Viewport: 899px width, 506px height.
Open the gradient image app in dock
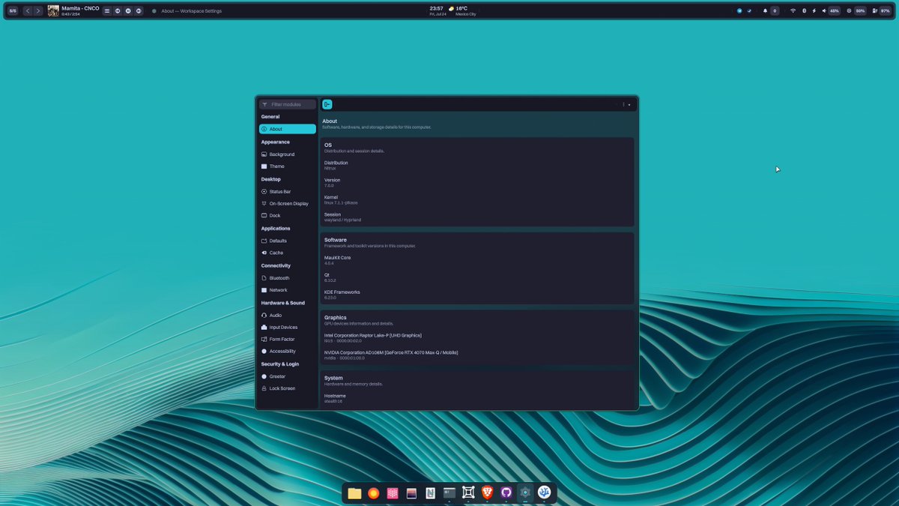(x=411, y=493)
